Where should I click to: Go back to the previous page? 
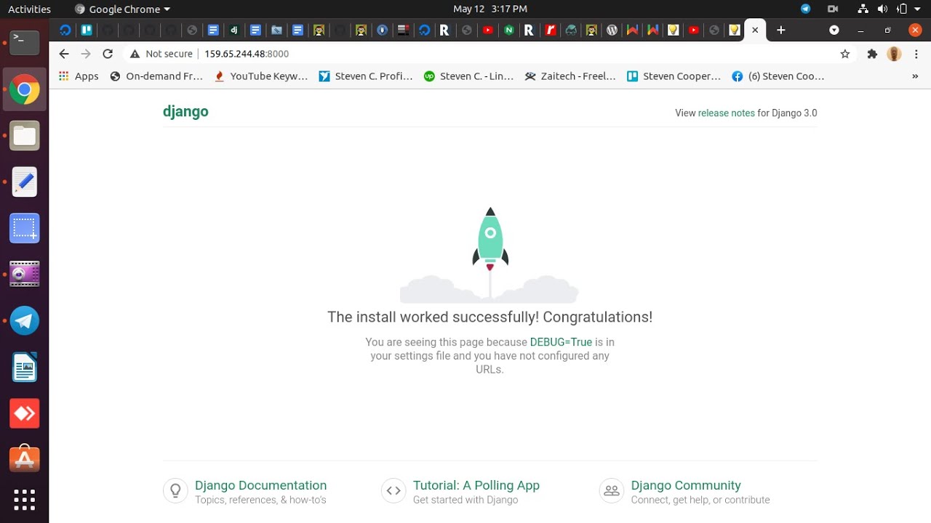pyautogui.click(x=64, y=54)
